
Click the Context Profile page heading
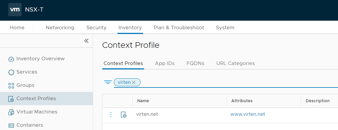131,45
